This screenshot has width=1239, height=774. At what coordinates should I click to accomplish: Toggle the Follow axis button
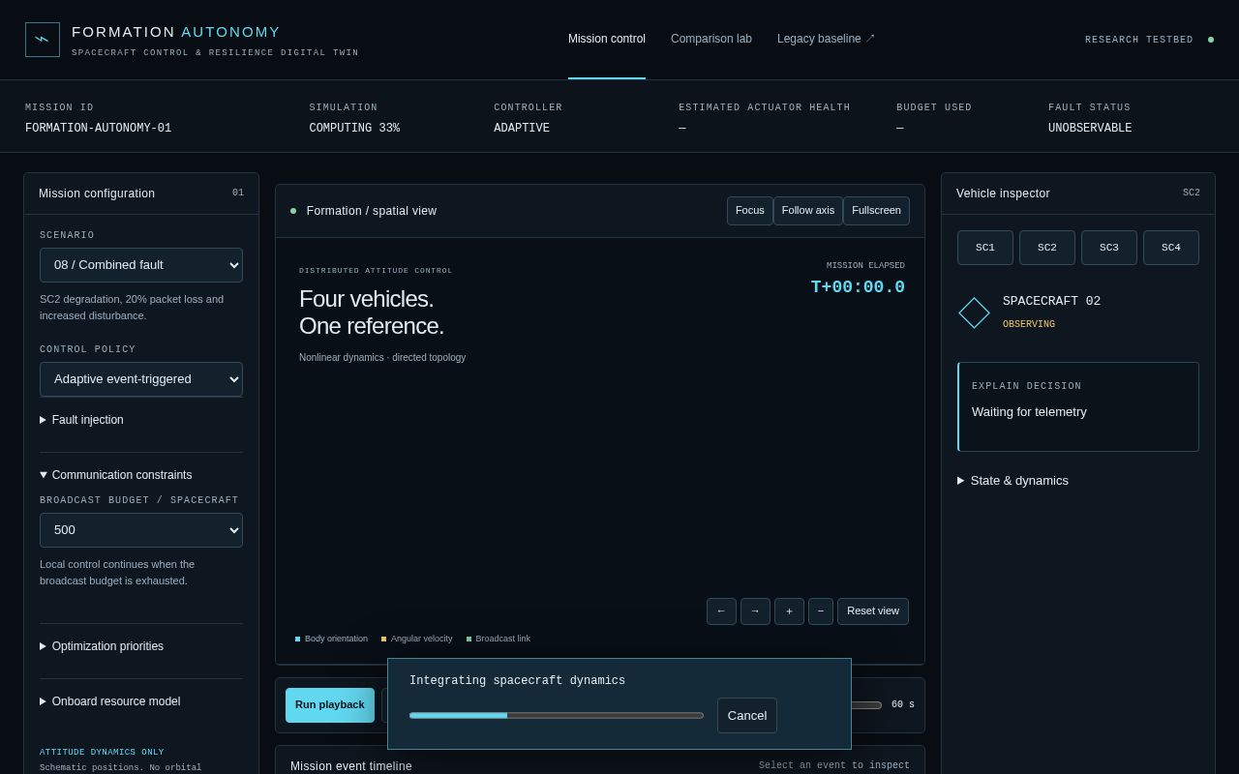click(x=808, y=211)
